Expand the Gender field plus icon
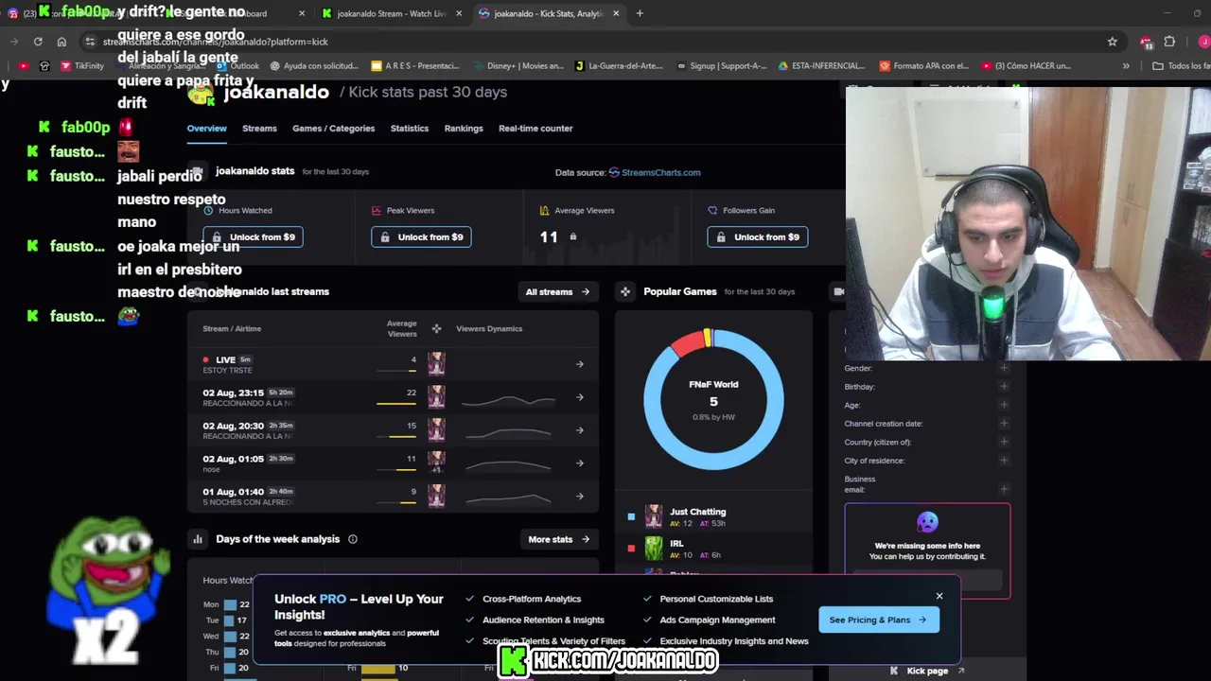 (1004, 368)
